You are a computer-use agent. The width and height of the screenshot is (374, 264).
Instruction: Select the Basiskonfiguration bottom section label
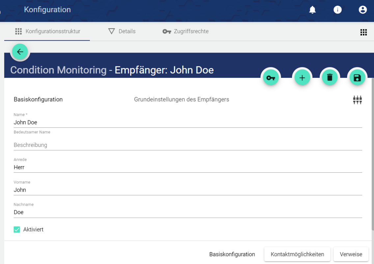click(232, 254)
